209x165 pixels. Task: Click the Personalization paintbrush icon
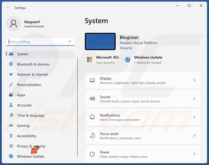[x=11, y=84]
